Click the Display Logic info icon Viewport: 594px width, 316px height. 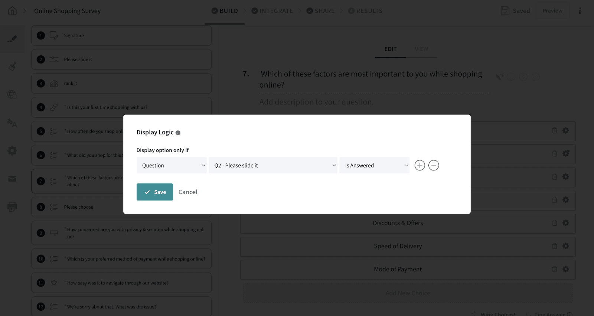pyautogui.click(x=178, y=133)
